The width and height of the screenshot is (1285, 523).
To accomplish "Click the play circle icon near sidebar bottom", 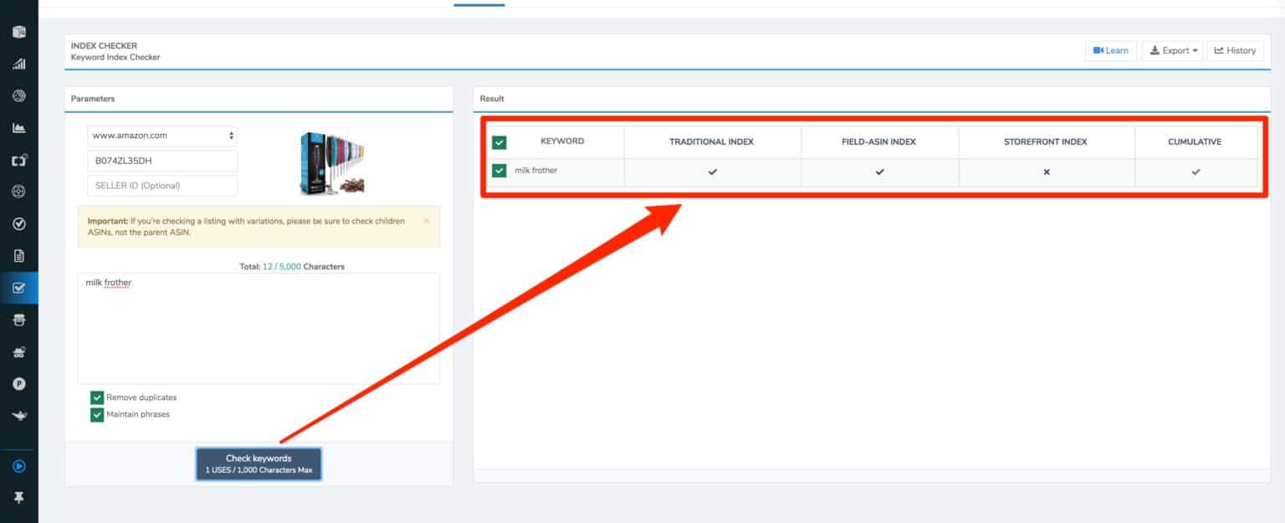I will click(19, 465).
